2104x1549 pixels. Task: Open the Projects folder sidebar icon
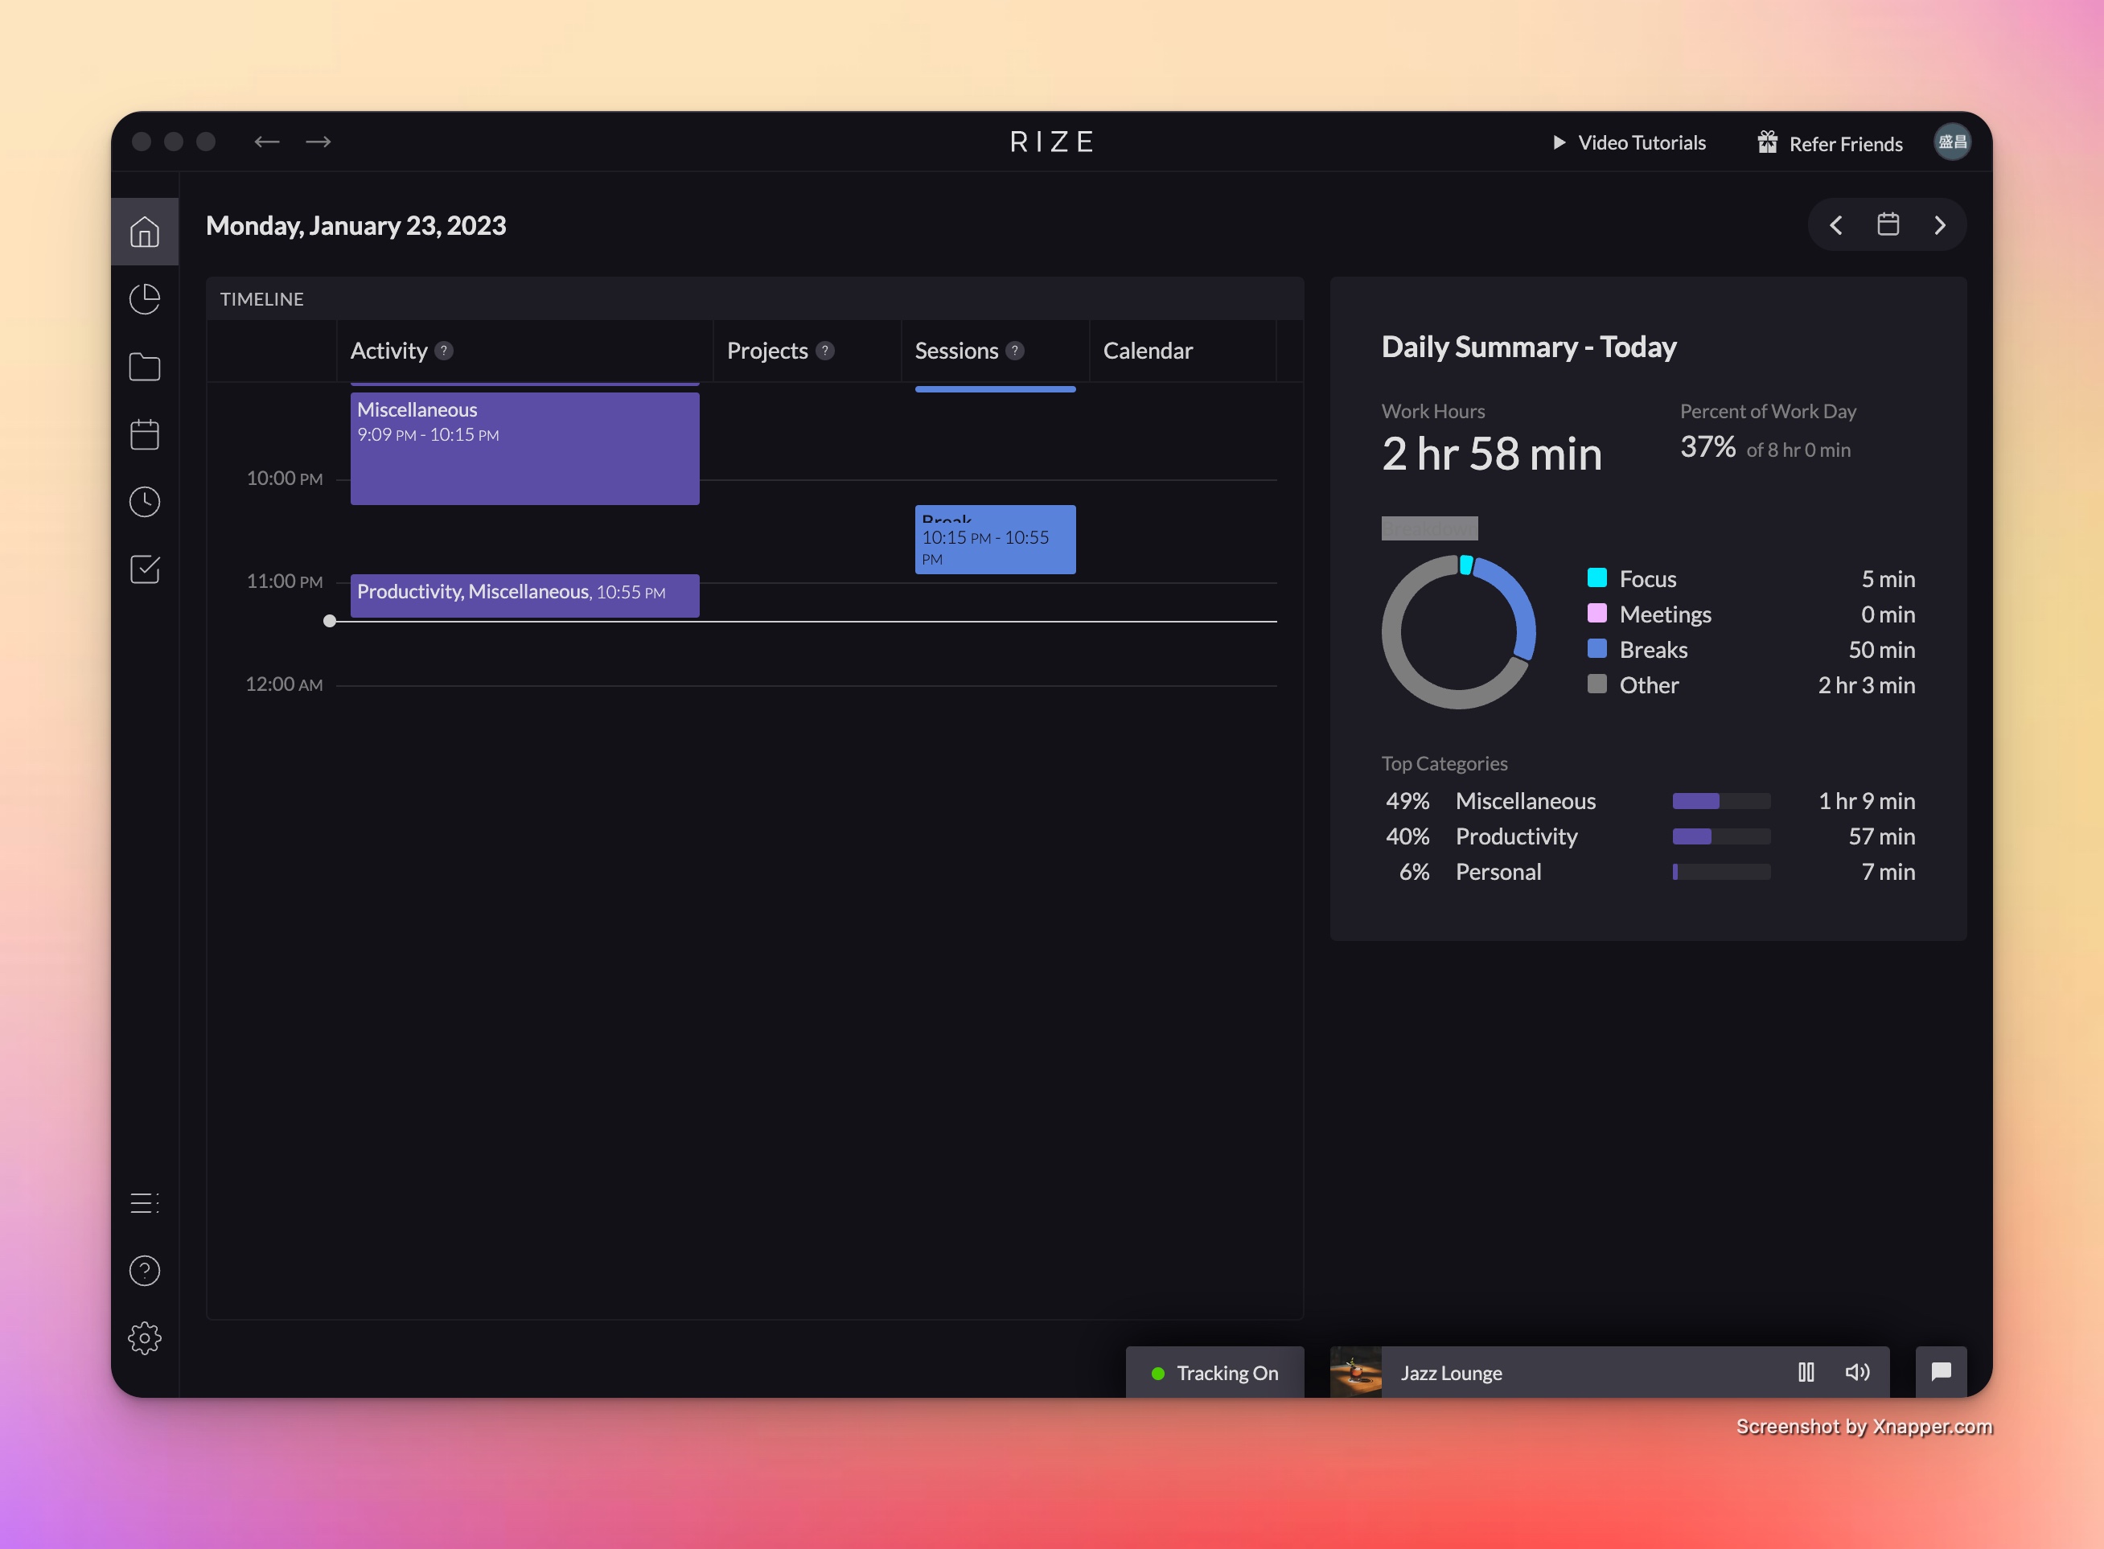(x=145, y=367)
